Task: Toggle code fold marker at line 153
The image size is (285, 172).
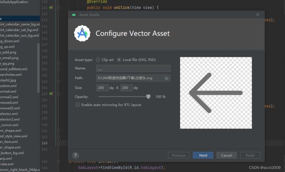Action: coord(58,81)
